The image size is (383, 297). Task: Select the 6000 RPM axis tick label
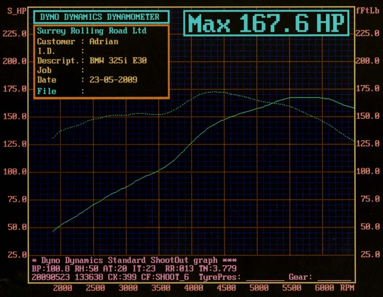325,288
